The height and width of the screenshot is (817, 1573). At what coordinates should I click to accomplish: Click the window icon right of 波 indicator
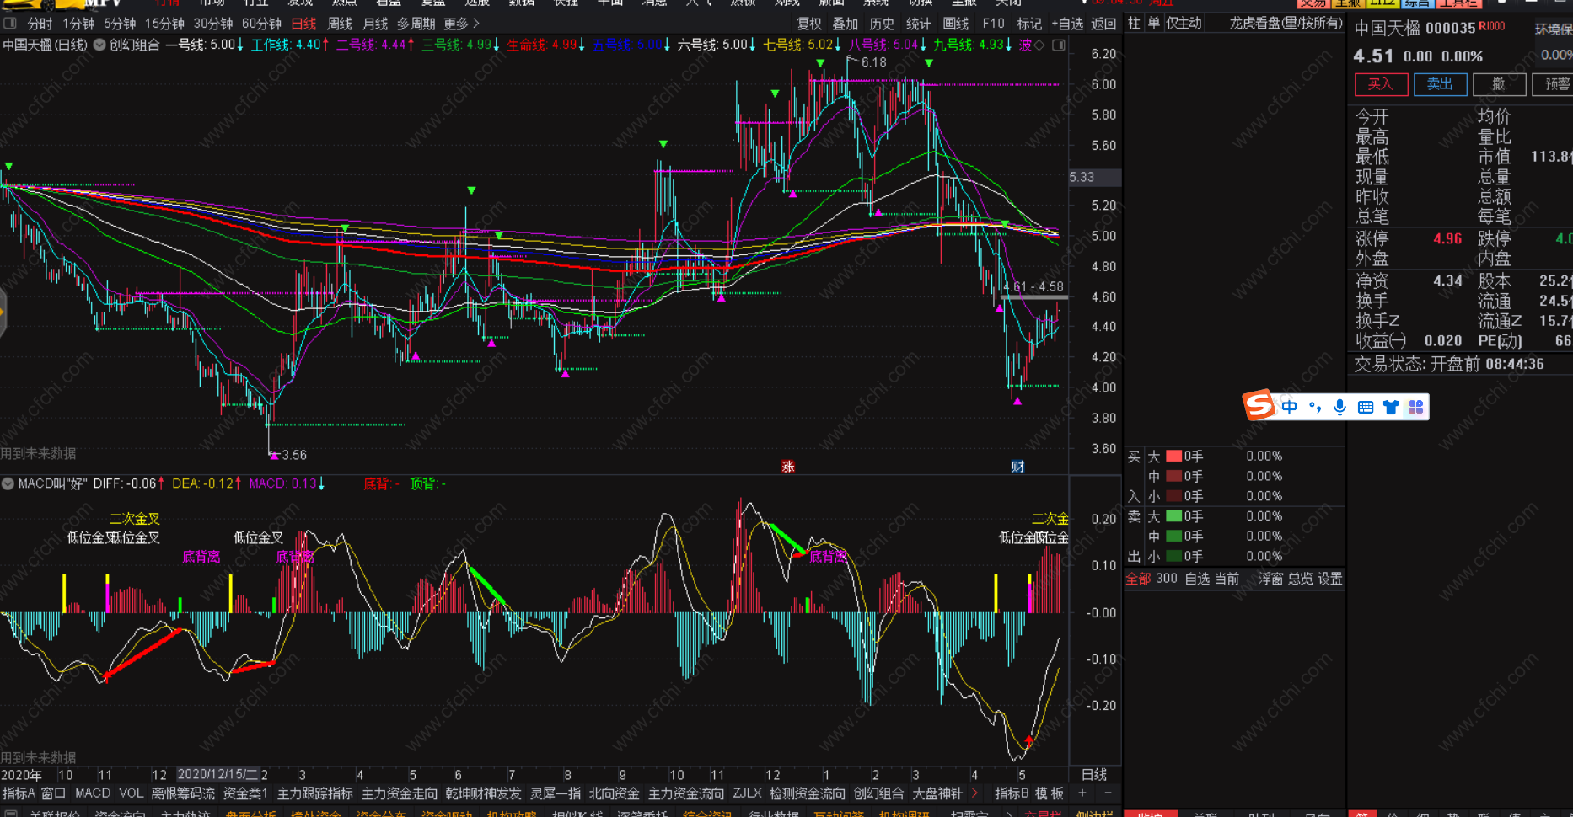click(x=1059, y=45)
